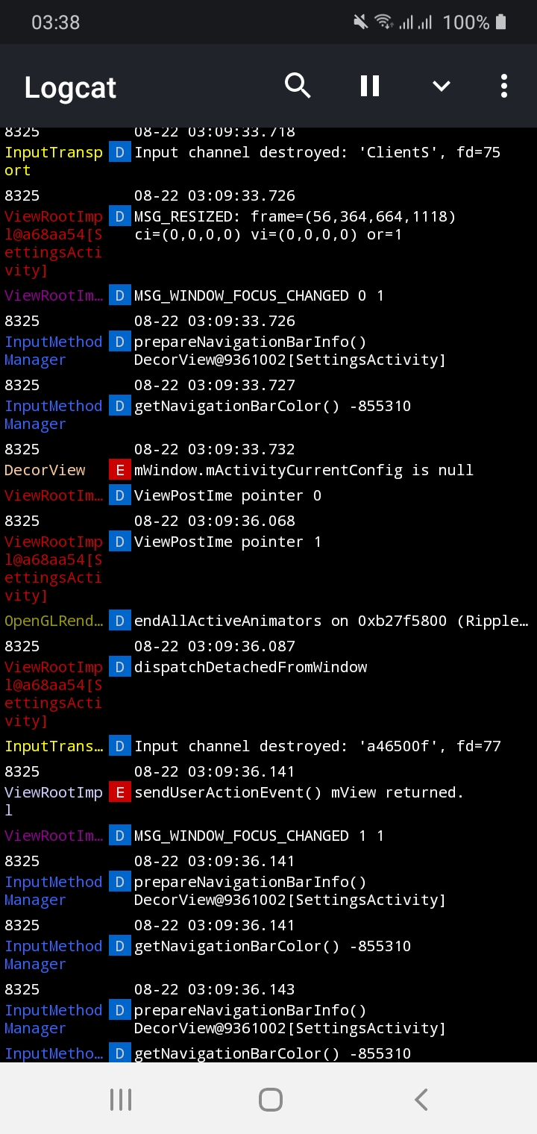Open the search function in Logcat
Image resolution: width=537 pixels, height=1134 pixels.
coord(298,86)
